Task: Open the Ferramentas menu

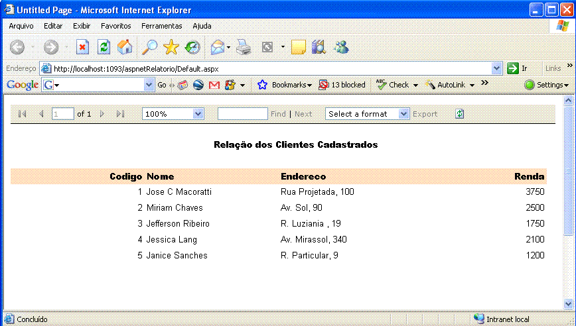Action: (162, 26)
